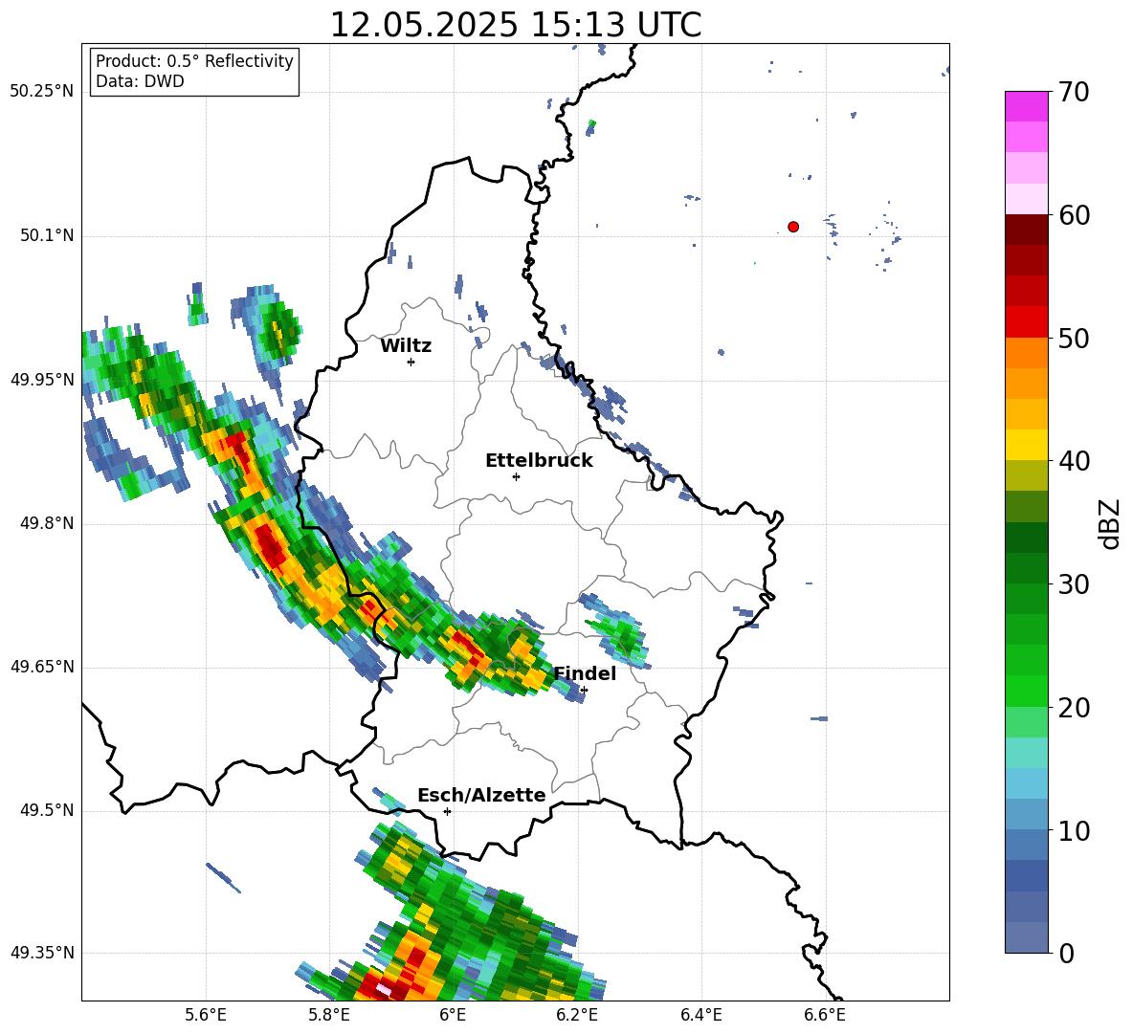The height and width of the screenshot is (1034, 1133).
Task: Click the Ettelbruck city label
Action: pos(539,461)
